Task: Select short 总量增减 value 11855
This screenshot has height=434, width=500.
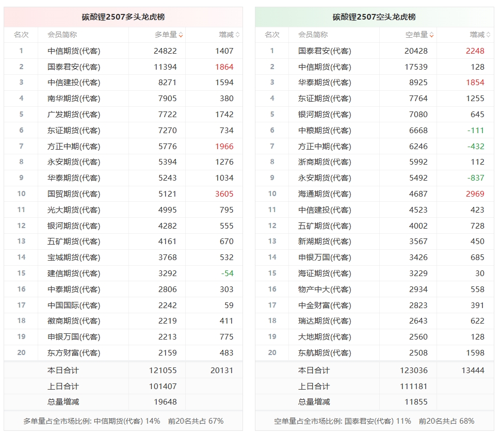Action: pyautogui.click(x=416, y=402)
